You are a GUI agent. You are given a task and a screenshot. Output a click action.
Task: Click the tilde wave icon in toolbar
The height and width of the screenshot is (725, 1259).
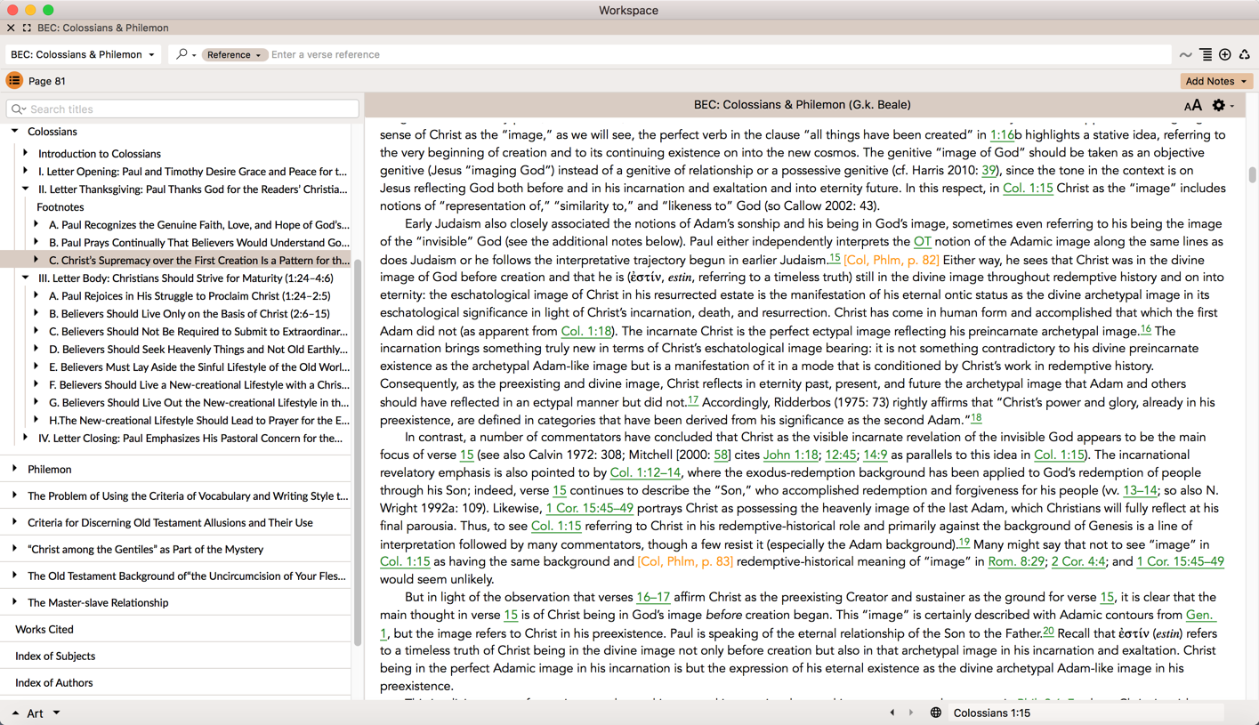tap(1185, 55)
